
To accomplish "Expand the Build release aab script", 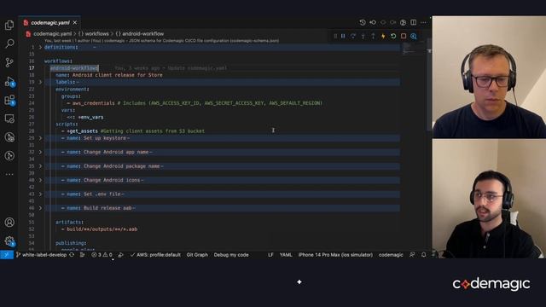I will click(x=40, y=208).
